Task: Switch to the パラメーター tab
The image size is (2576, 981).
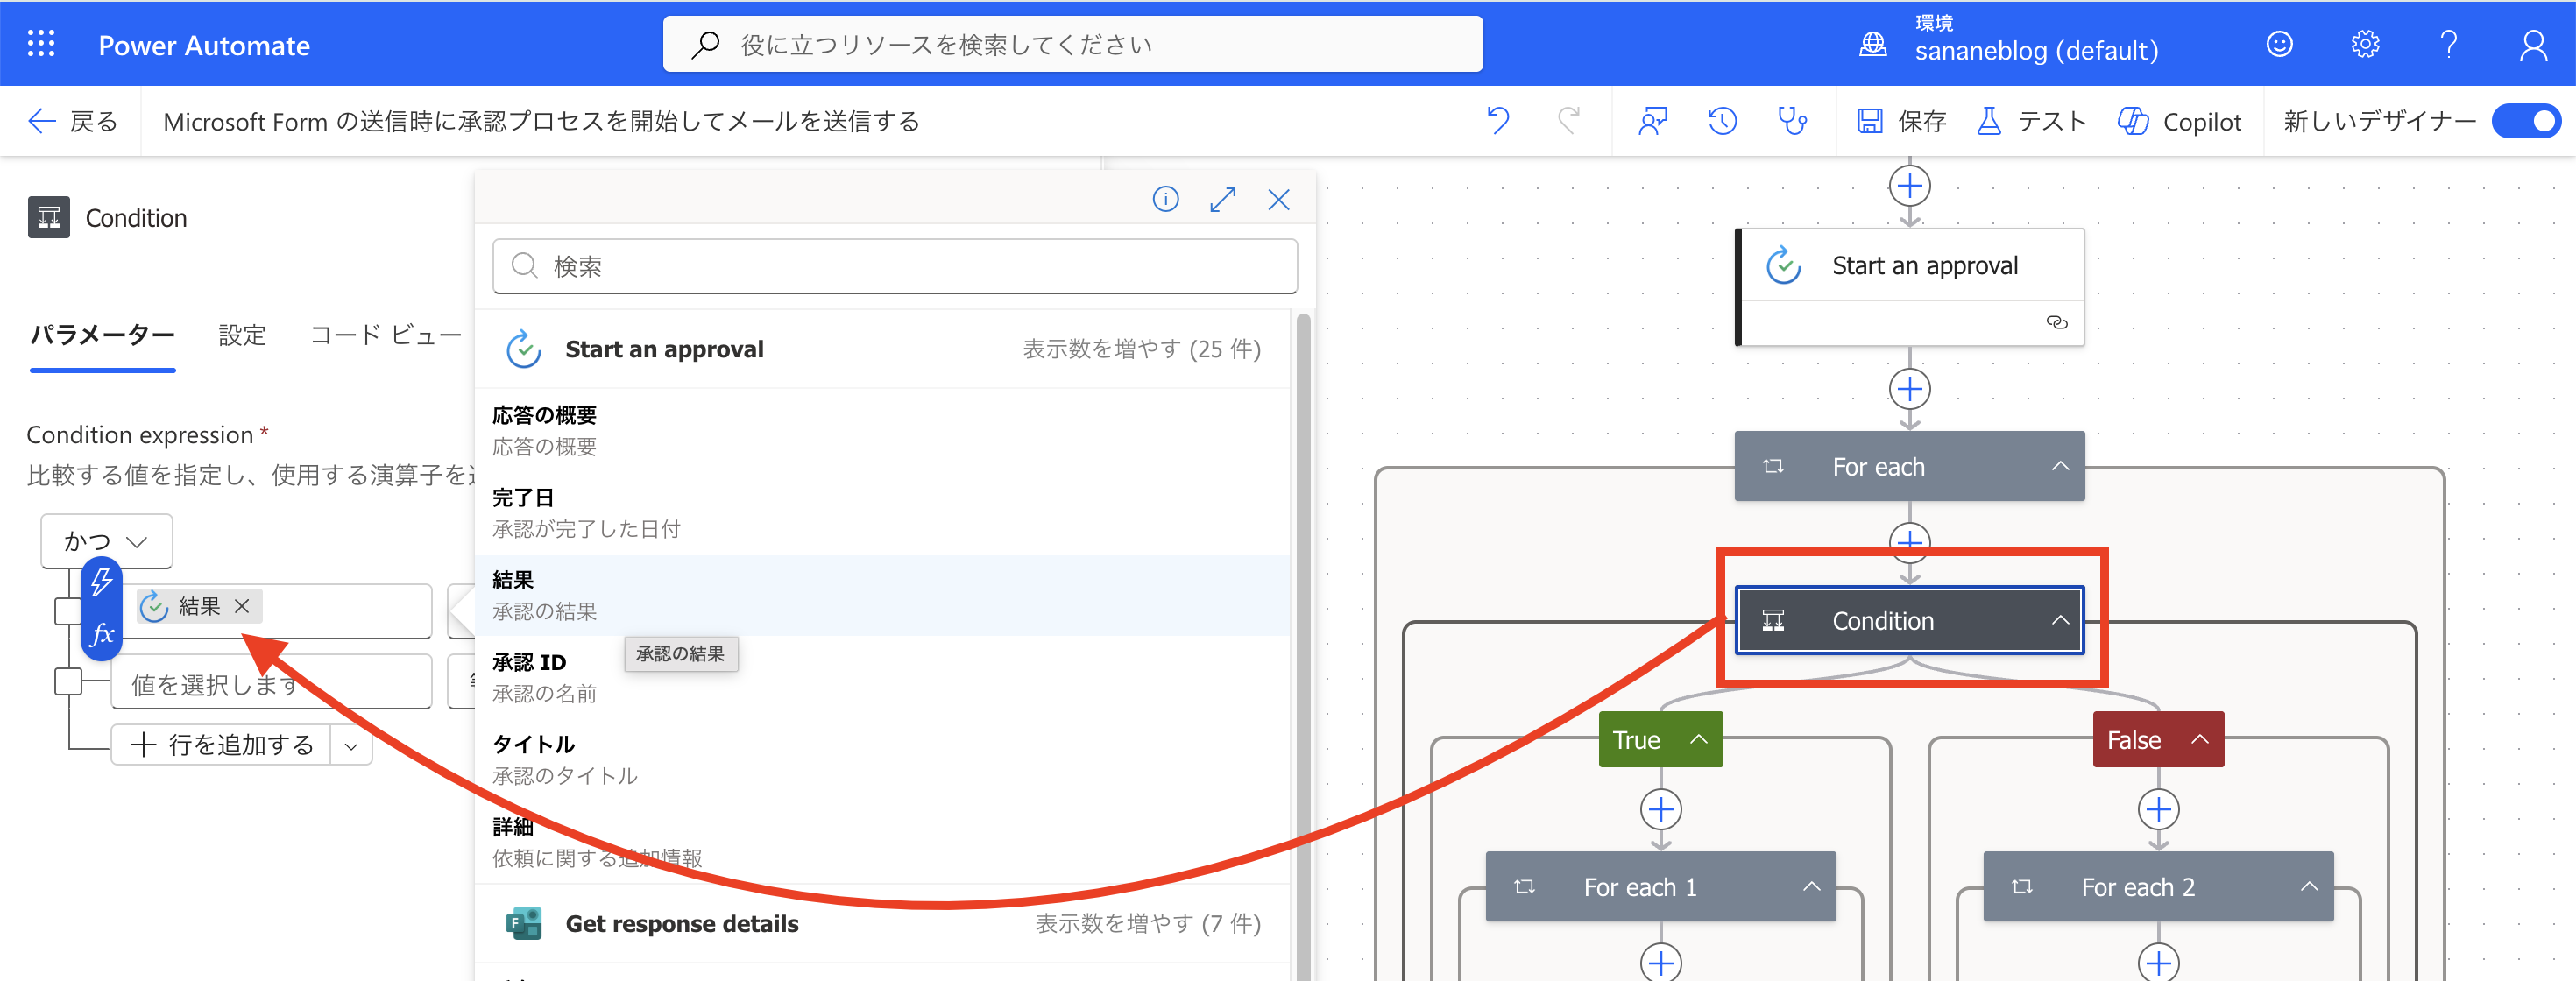Action: (x=102, y=335)
